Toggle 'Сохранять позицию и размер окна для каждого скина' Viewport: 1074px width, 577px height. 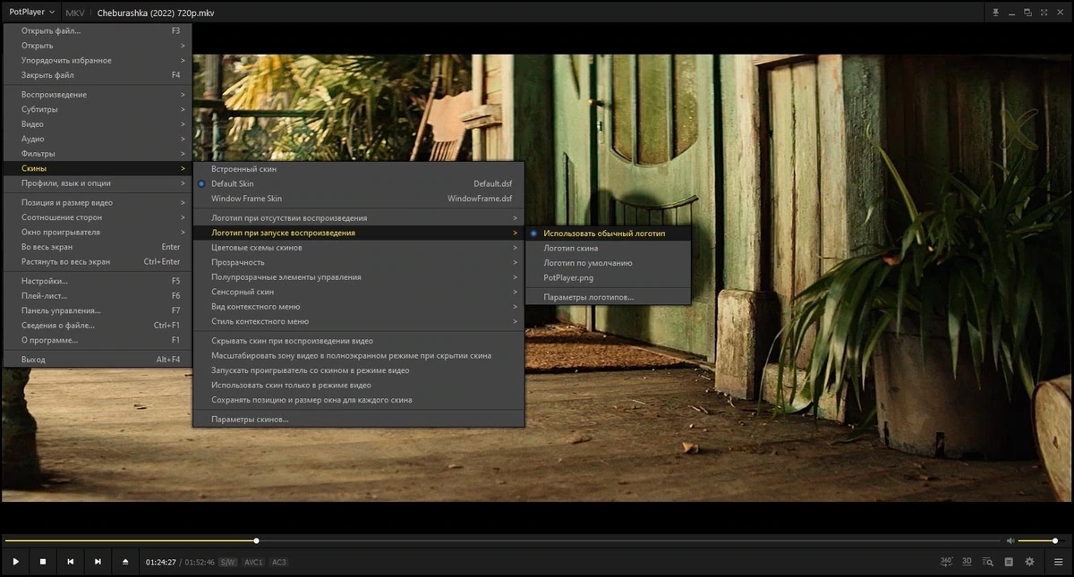(x=359, y=400)
